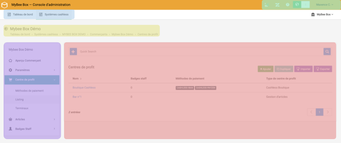Switch to the Tableau de bord tab
The width and height of the screenshot is (341, 143).
pos(20,14)
